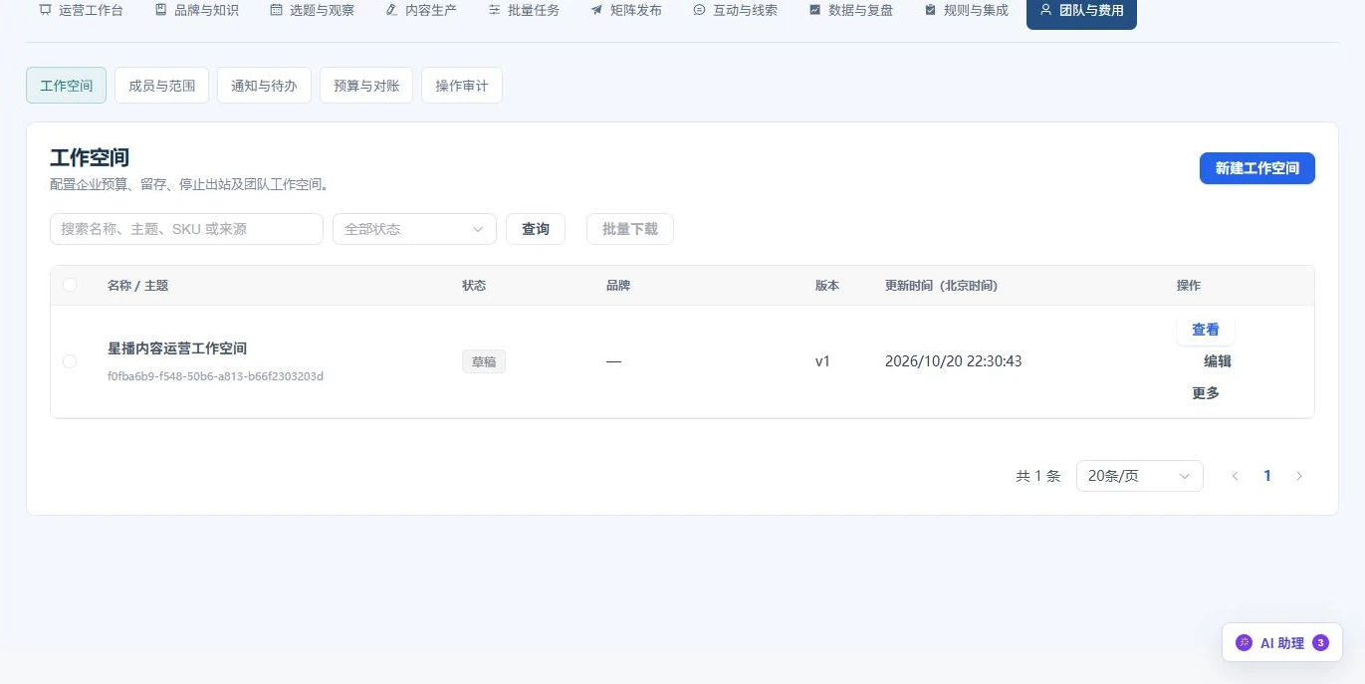Click the 状态 column header
Viewport: 1365px width, 684px height.
tap(474, 285)
